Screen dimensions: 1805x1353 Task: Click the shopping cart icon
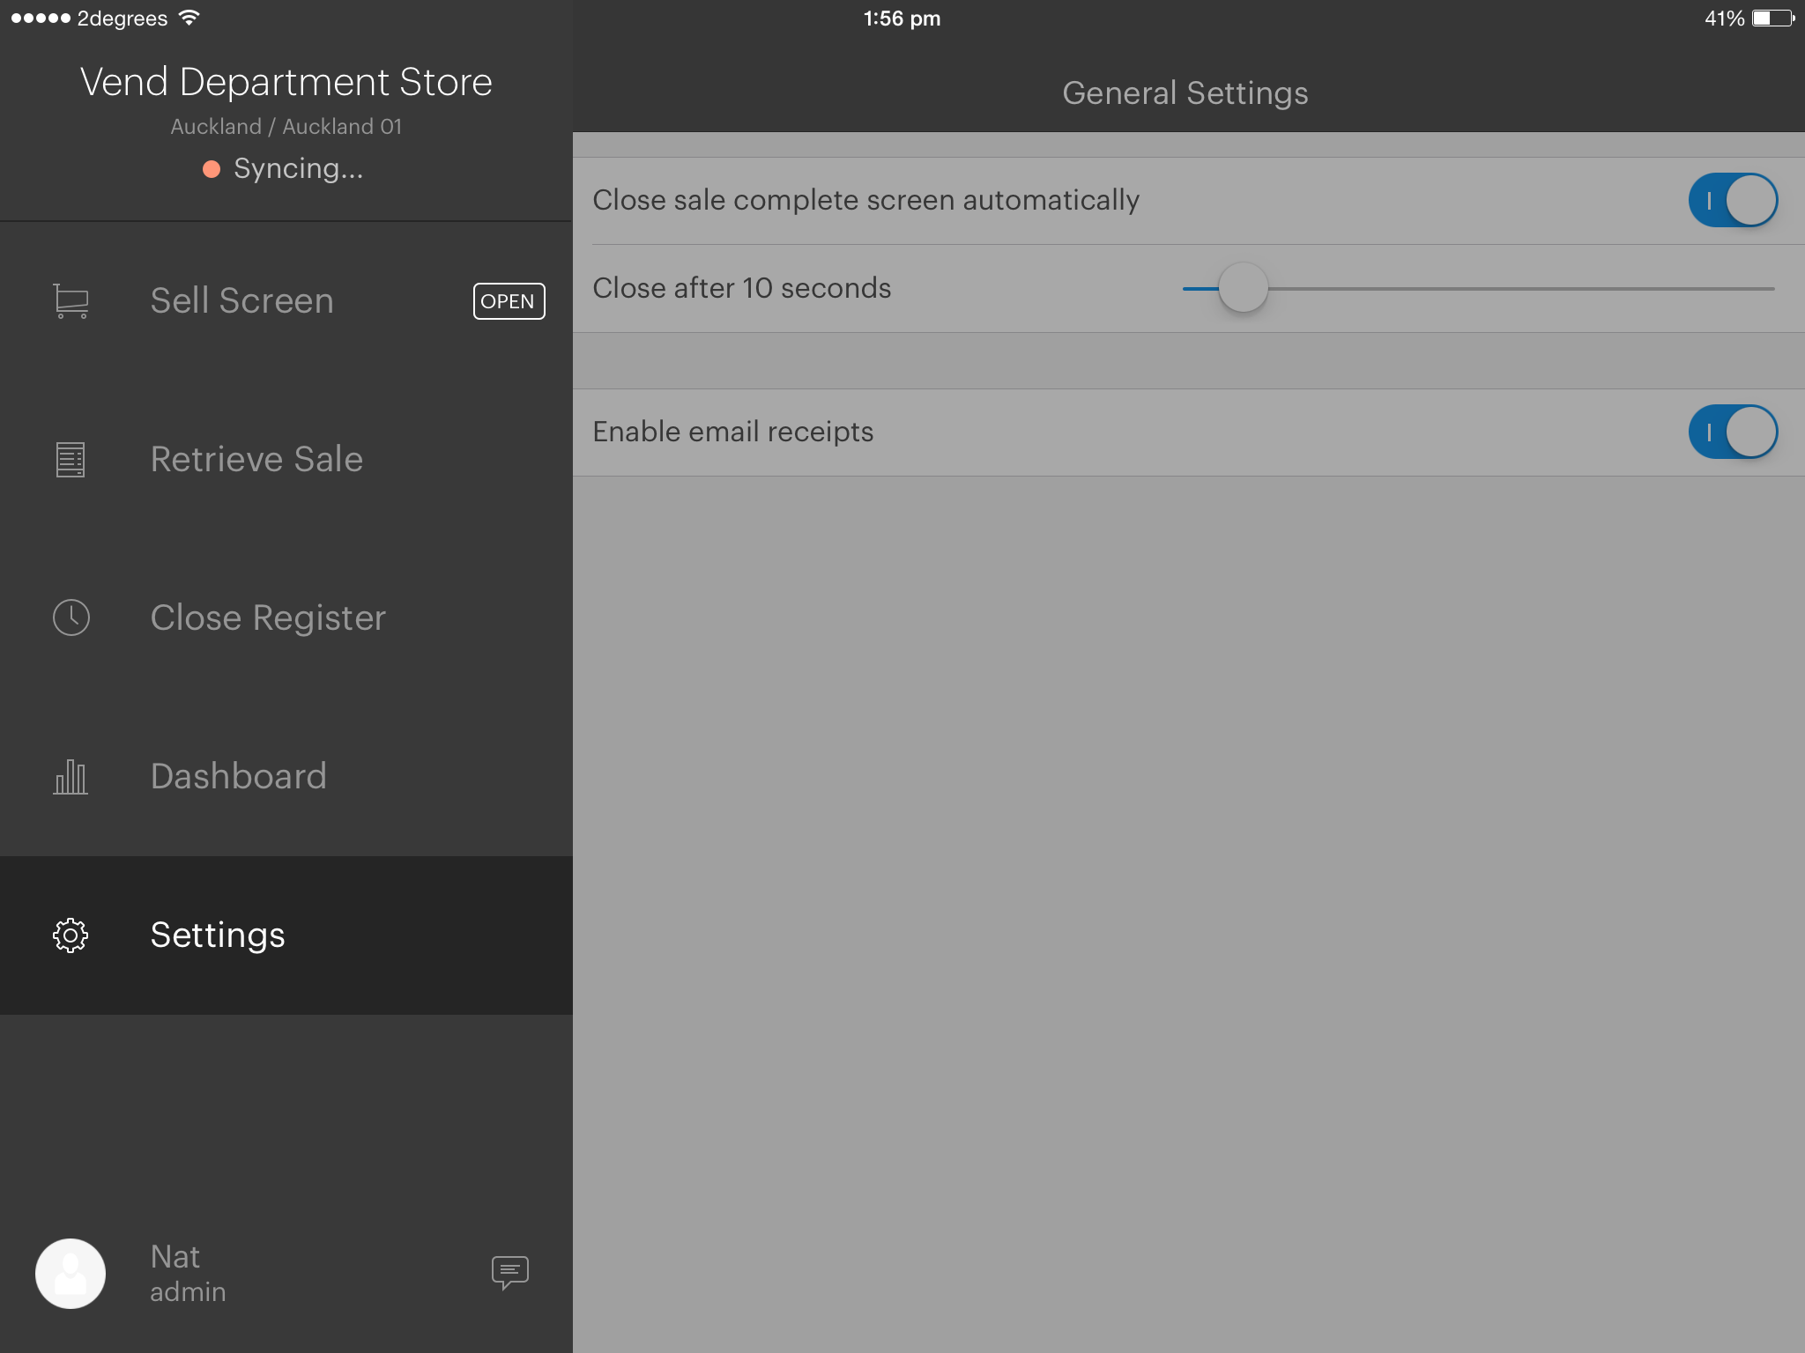tap(71, 300)
